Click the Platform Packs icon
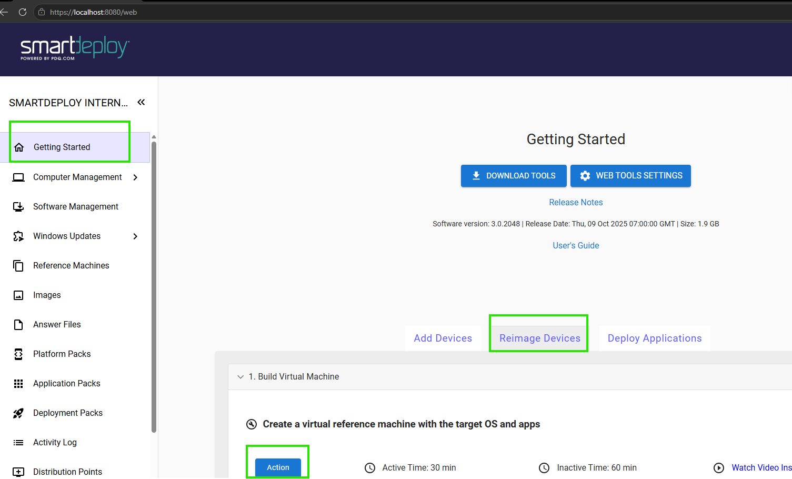The image size is (792, 479). pyautogui.click(x=18, y=354)
